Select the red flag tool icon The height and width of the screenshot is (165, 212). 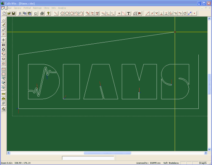(x=140, y=13)
